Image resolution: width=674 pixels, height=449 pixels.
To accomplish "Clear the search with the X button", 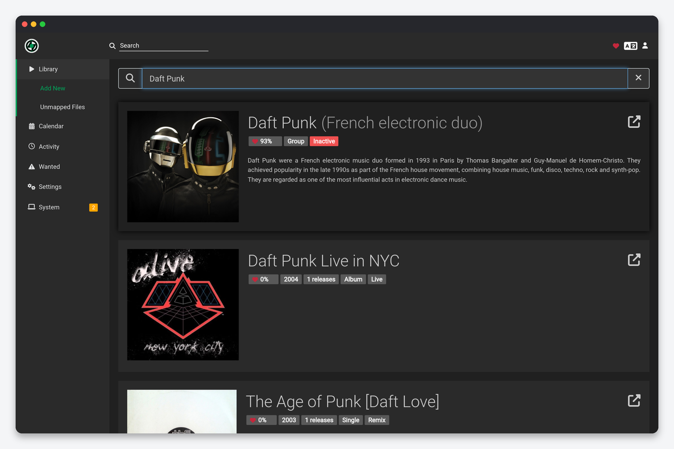I will coord(638,78).
